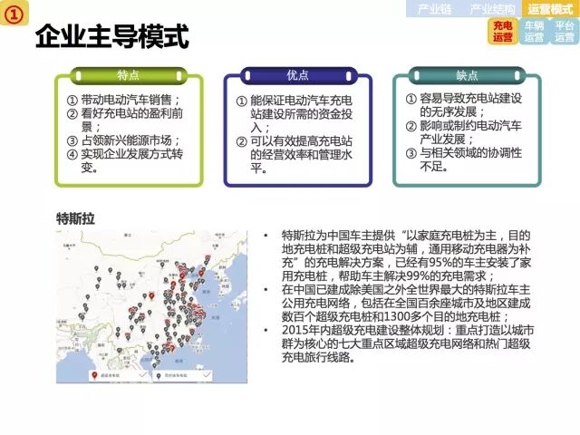The image size is (580, 435).
Task: Click the bullet starting 2015年内超级充电建设整体规划
Action: click(x=408, y=343)
